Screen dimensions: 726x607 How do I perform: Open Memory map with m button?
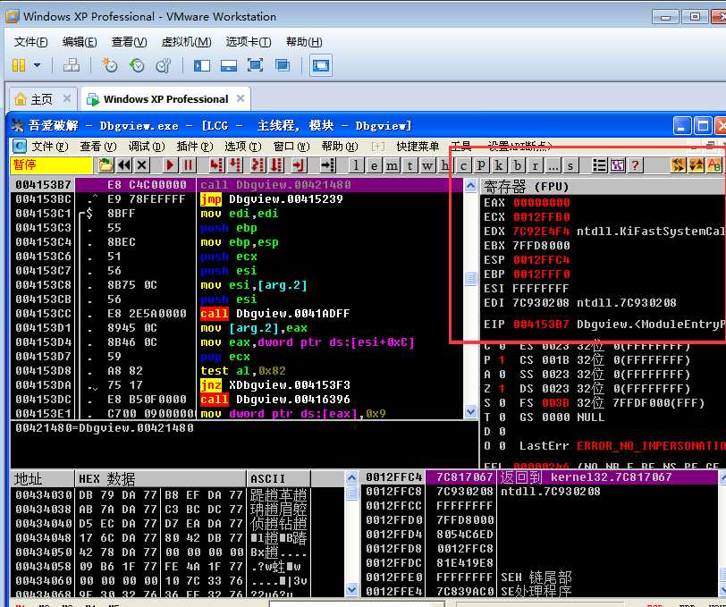pos(392,165)
